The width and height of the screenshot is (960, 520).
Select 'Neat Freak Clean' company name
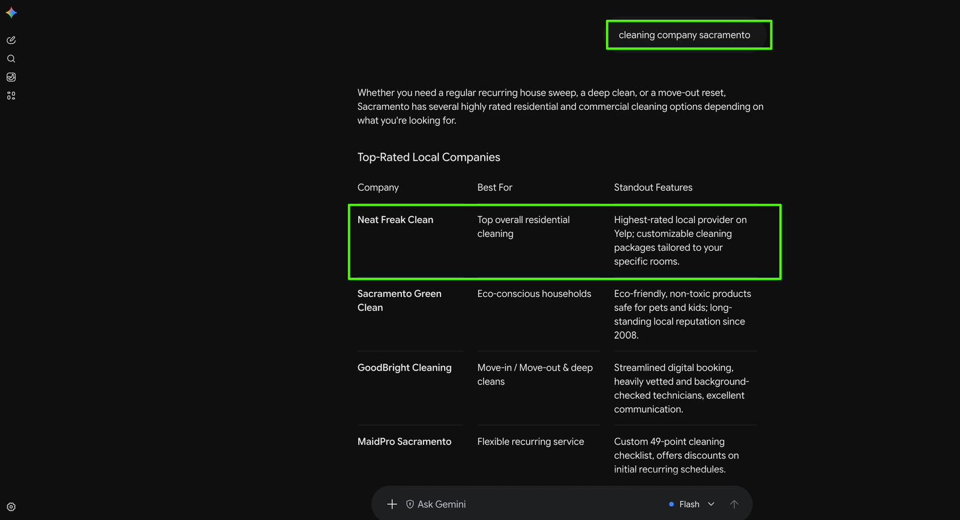click(395, 220)
